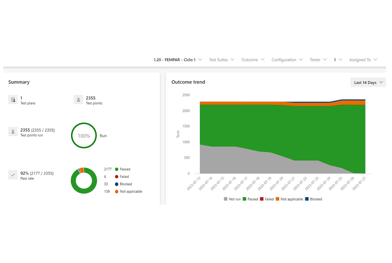Click the Test points flask icon

tap(78, 100)
